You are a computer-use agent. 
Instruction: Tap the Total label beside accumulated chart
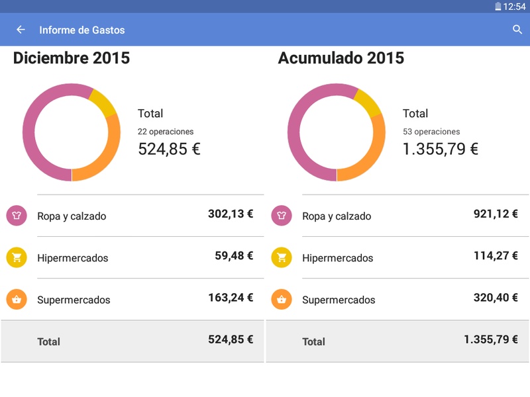click(x=415, y=113)
